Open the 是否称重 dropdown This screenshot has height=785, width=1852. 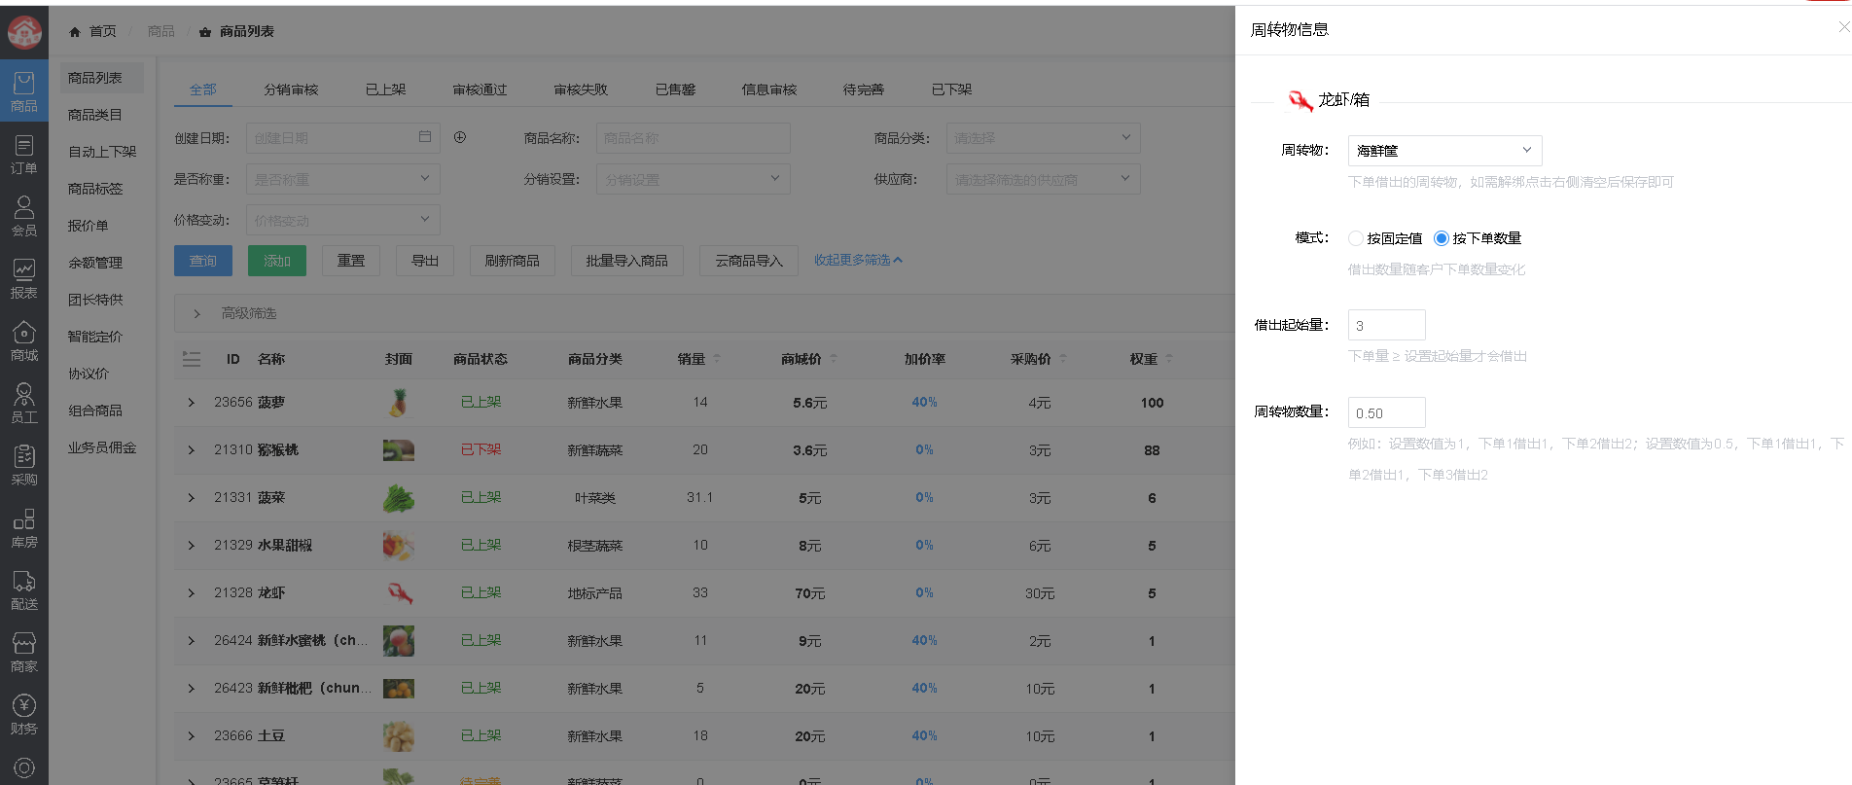coord(342,179)
